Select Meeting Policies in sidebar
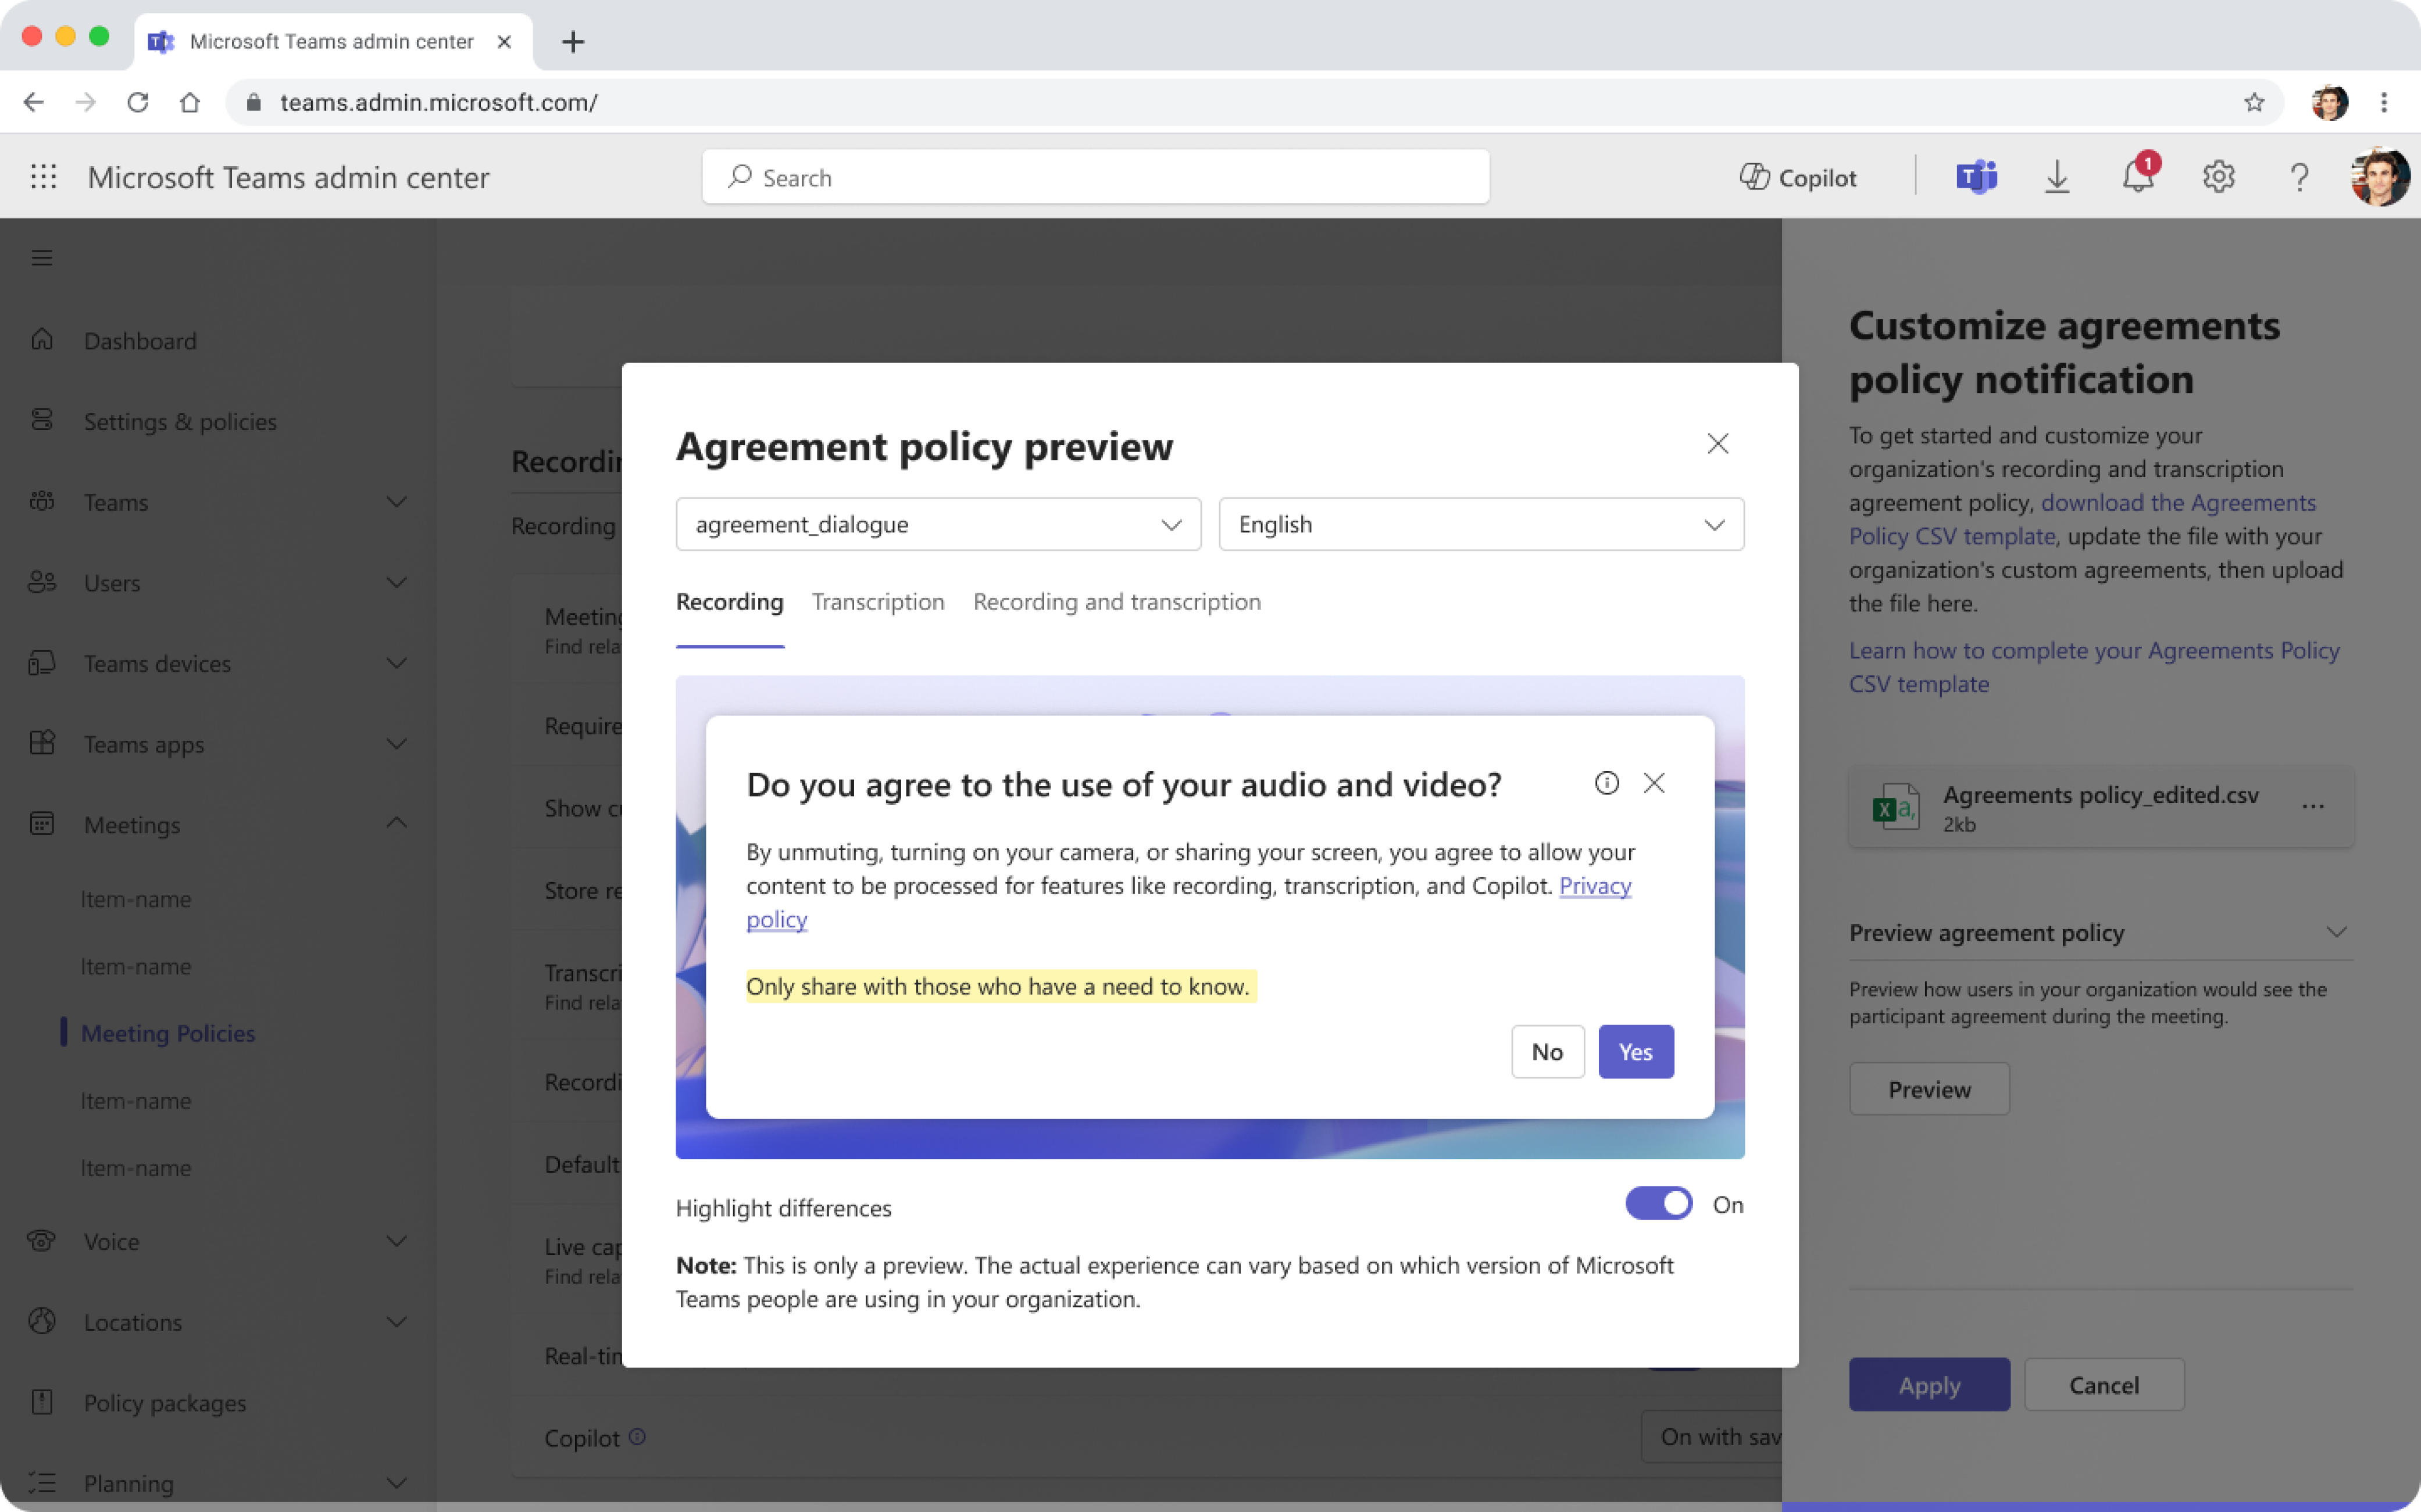Viewport: 2421px width, 1512px height. pyautogui.click(x=168, y=1033)
